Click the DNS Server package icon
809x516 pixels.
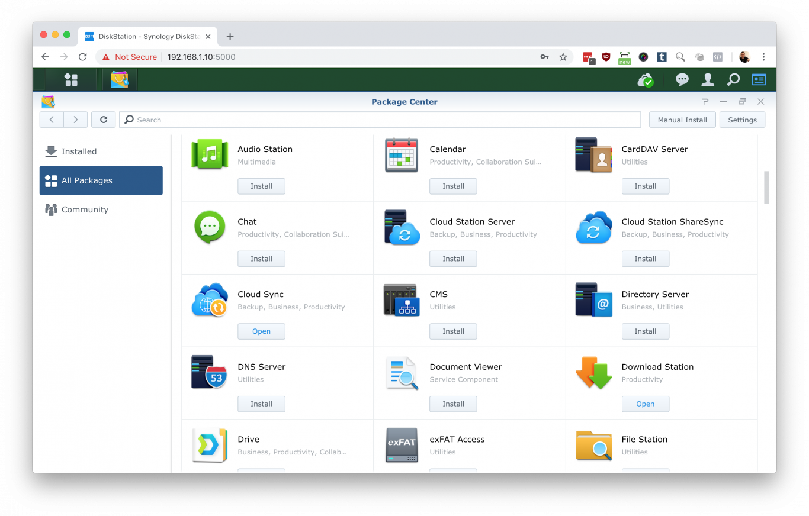pyautogui.click(x=210, y=372)
